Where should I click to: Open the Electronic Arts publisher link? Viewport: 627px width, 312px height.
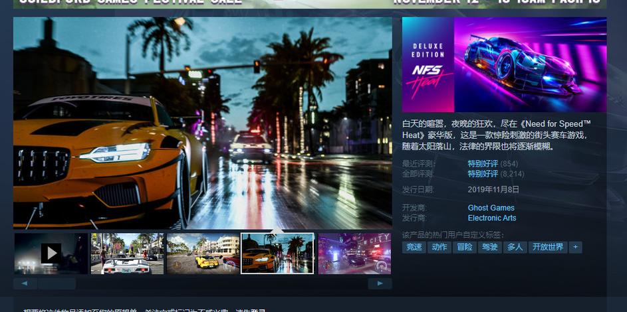492,218
